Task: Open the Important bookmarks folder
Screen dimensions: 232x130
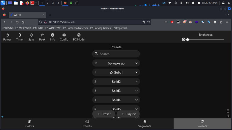Action: pos(120,28)
